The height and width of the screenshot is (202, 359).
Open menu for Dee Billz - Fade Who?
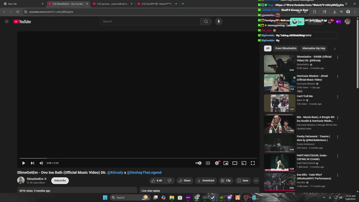pos(338,175)
